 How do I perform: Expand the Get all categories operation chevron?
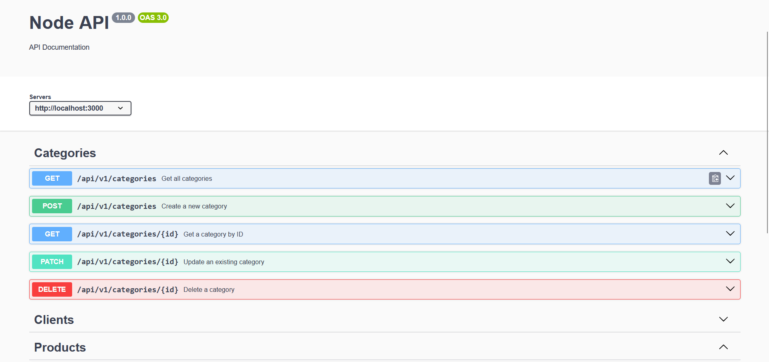(730, 178)
